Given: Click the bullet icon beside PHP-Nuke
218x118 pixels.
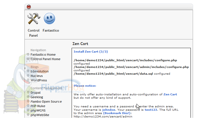Looking at the screenshot, I should click(28, 106).
